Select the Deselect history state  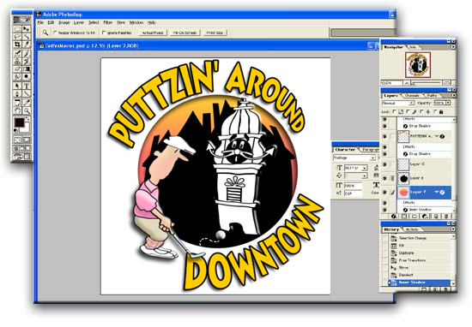(x=420, y=275)
